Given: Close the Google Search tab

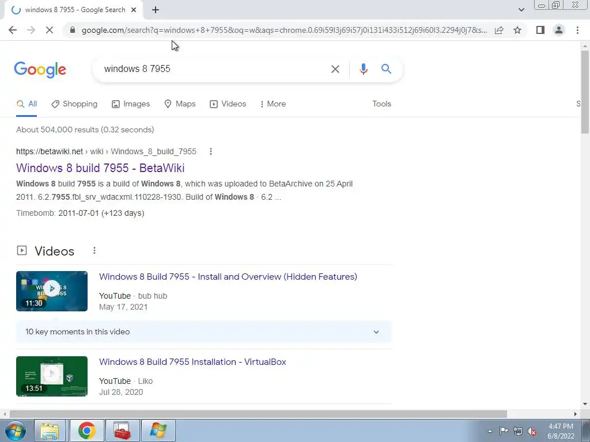Looking at the screenshot, I should tap(134, 10).
